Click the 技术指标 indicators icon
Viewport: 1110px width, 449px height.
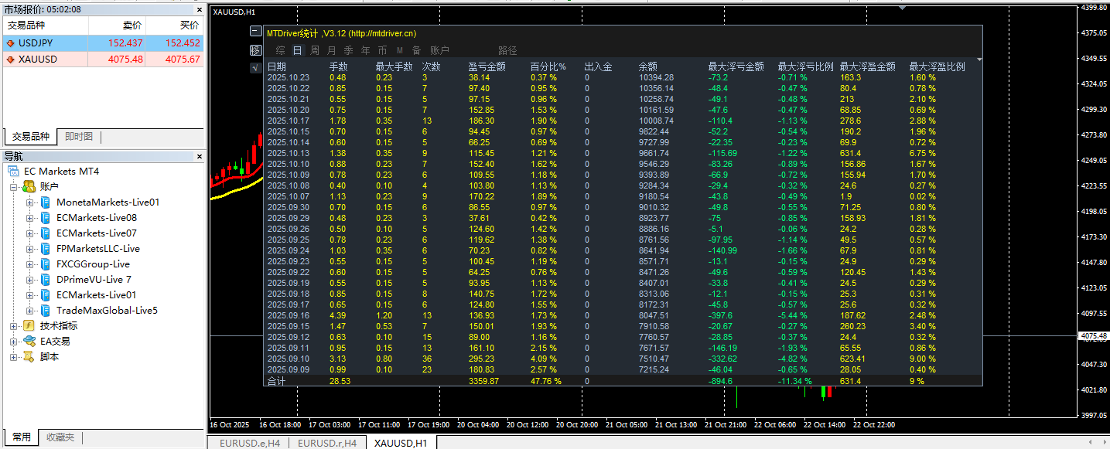(x=29, y=326)
